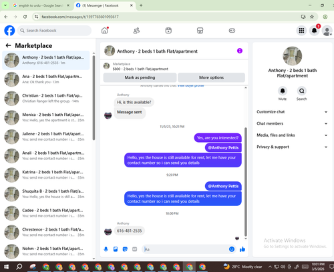This screenshot has height=272, width=334.
Task: Click the conversation scrollbar
Action: 246,182
